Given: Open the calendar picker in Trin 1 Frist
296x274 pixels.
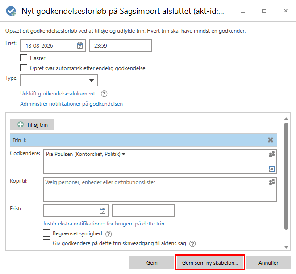Looking at the screenshot, I should click(103, 211).
